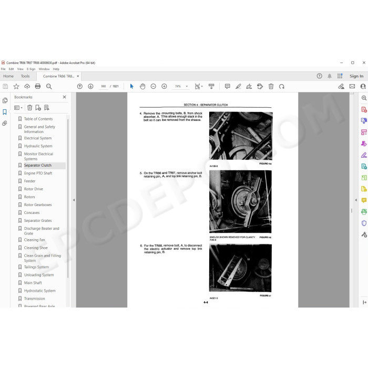This screenshot has width=368, height=368.
Task: Open the Fill & Sign tool in right pane
Action: click(x=364, y=155)
